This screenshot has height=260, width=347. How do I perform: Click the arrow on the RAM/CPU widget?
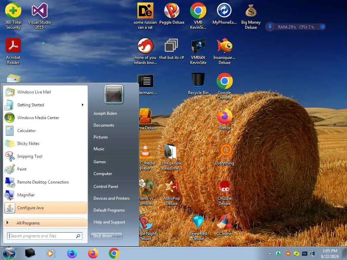[x=322, y=27]
